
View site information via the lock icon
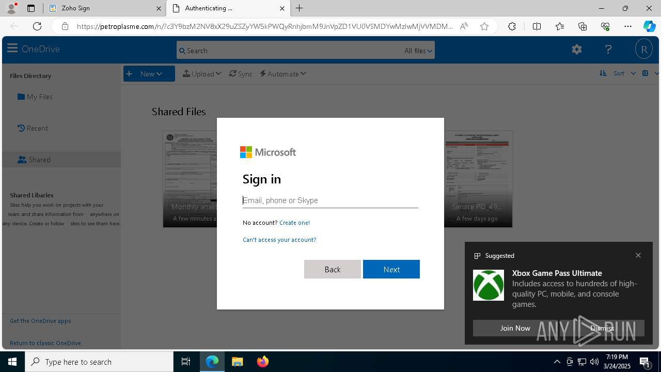click(65, 26)
